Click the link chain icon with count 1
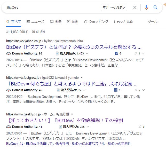 tap(136, 53)
